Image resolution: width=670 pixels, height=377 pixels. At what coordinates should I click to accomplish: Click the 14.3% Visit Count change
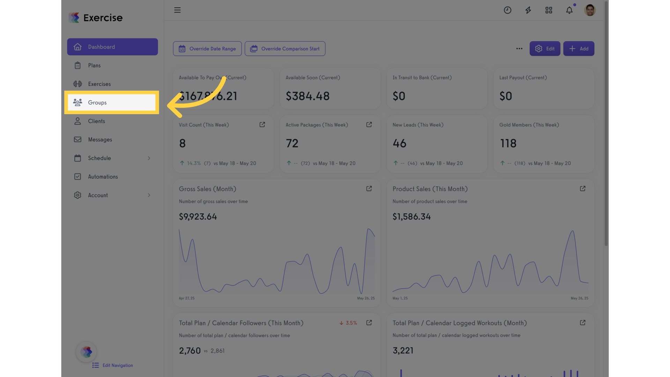(x=191, y=163)
